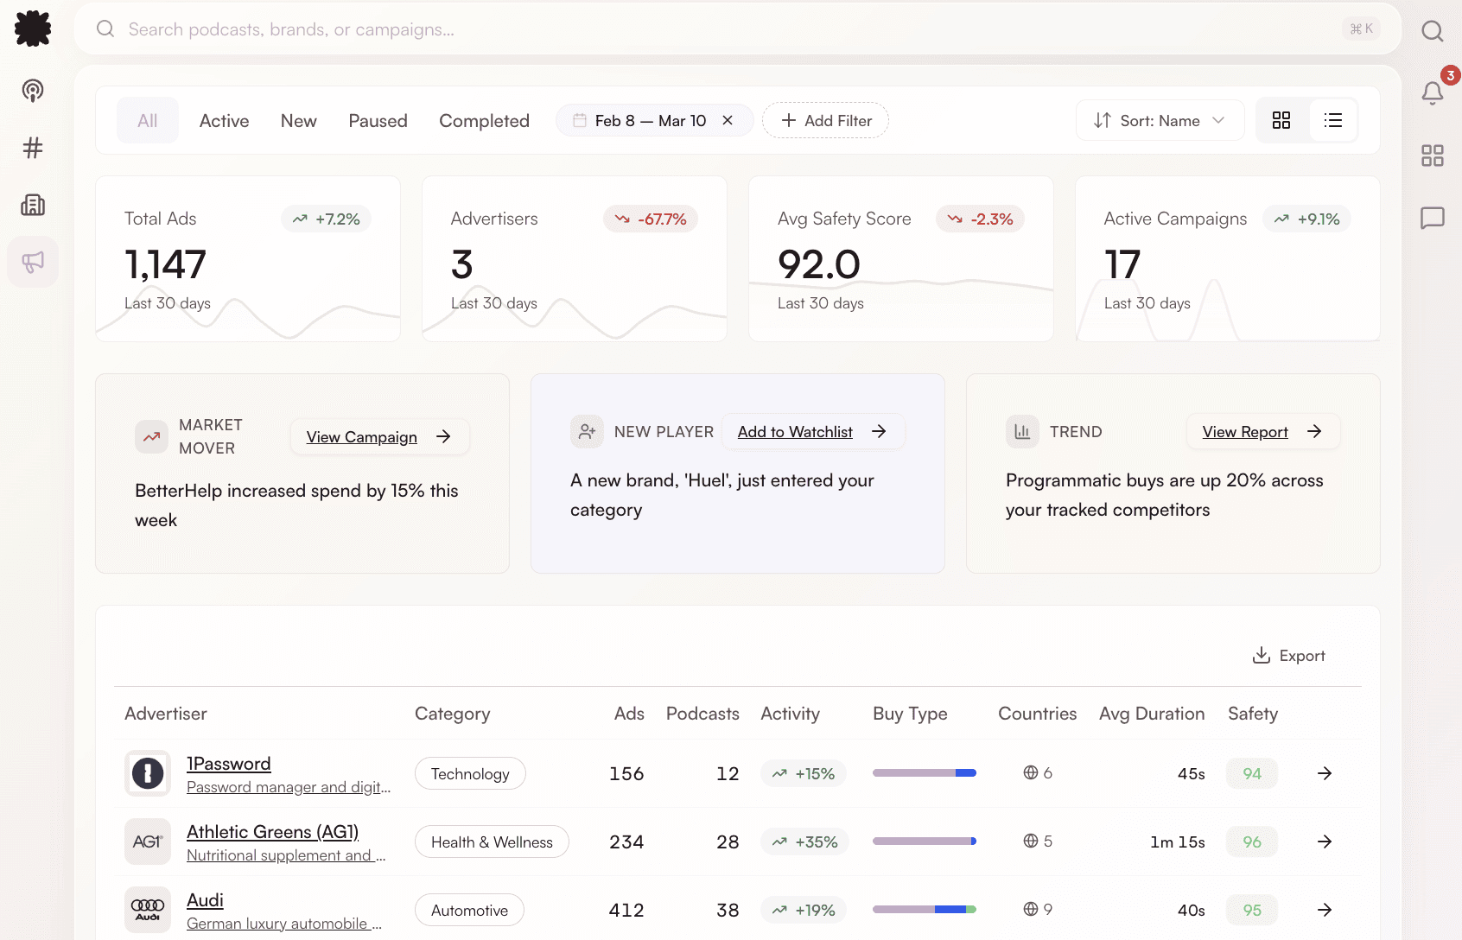Click the globe icon showing 9 countries
Screen dimensions: 1462x940
1031,909
